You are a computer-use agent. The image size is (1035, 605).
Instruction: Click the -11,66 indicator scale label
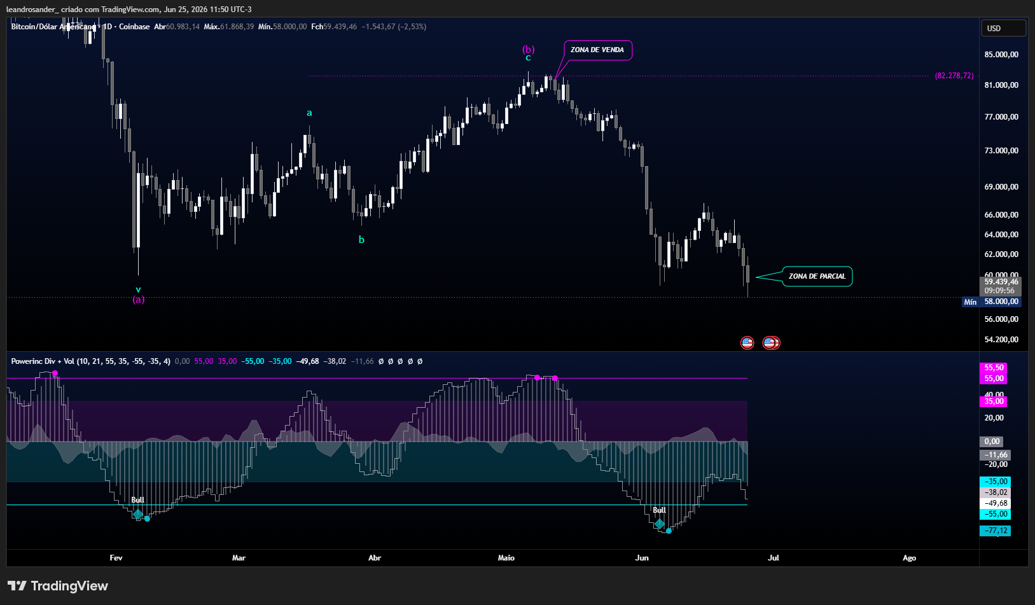[996, 455]
